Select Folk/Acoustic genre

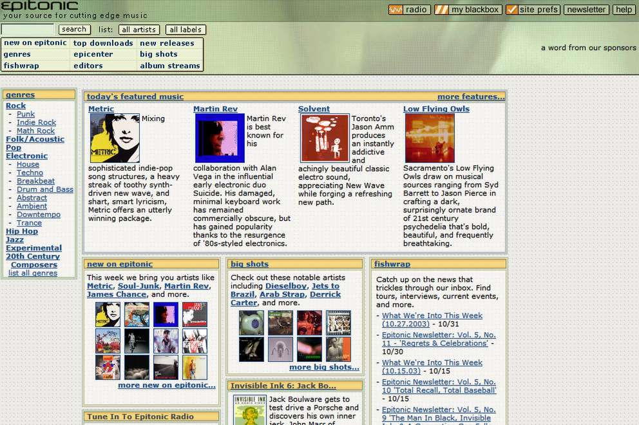35,139
